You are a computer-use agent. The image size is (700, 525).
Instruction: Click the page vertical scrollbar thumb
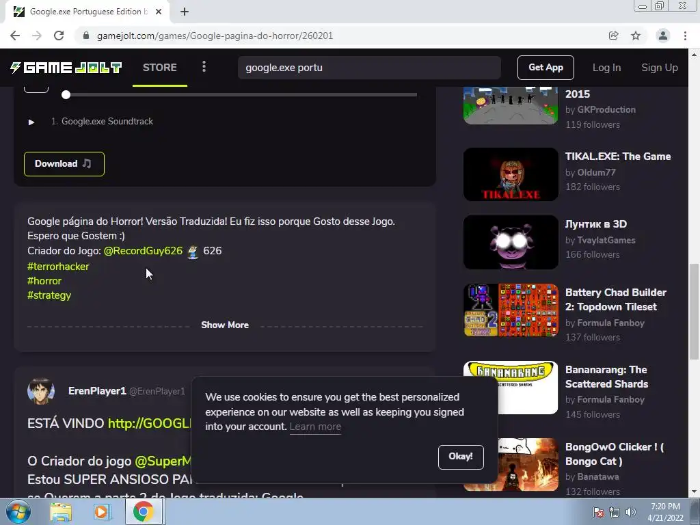(695, 312)
